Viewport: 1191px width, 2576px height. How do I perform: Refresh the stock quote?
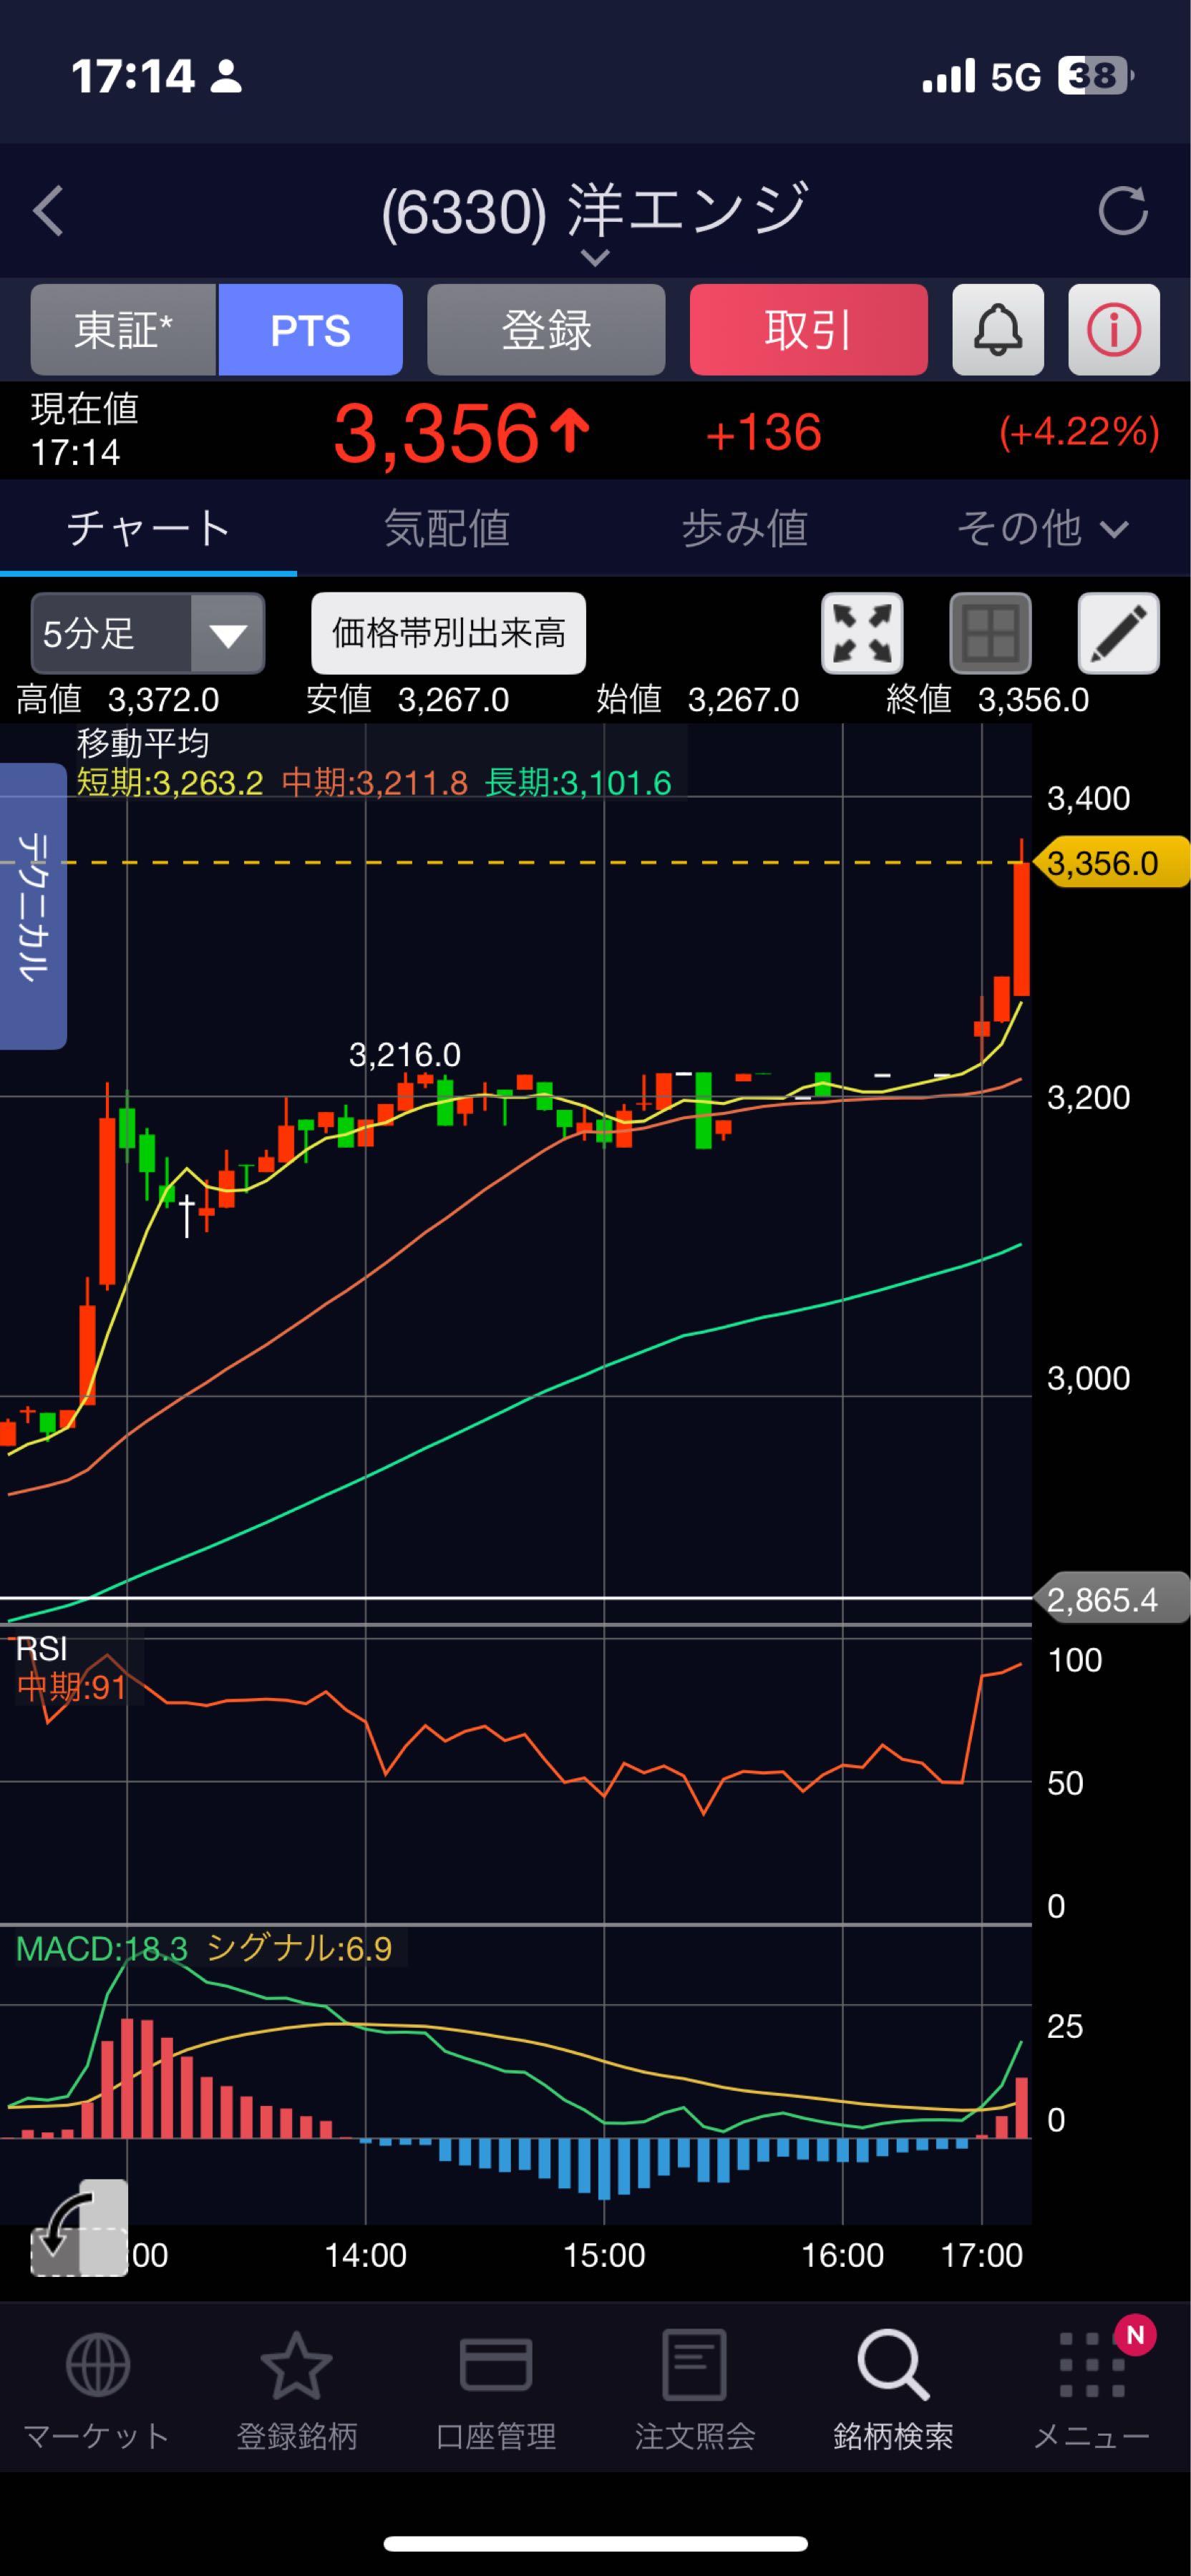pyautogui.click(x=1122, y=211)
